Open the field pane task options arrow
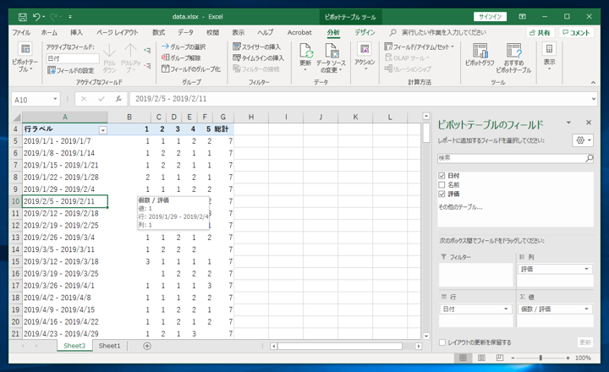This screenshot has width=609, height=372. click(568, 123)
